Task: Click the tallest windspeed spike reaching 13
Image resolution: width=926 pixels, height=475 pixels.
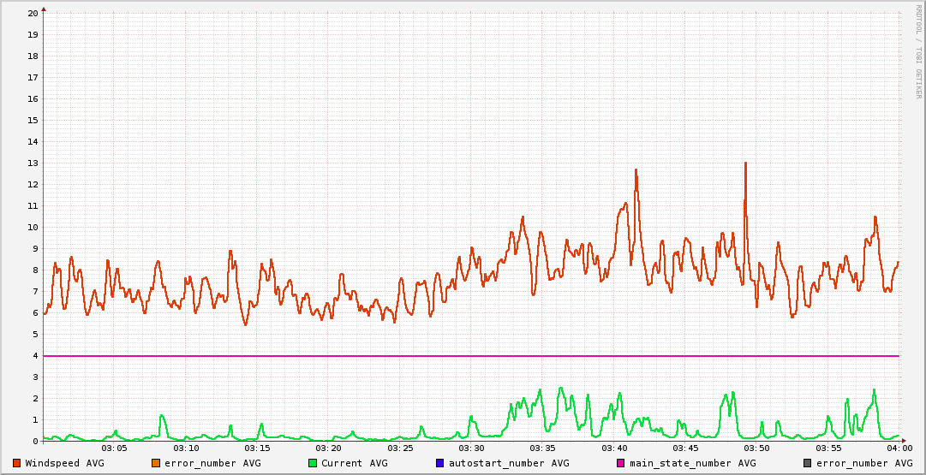Action: [x=745, y=164]
